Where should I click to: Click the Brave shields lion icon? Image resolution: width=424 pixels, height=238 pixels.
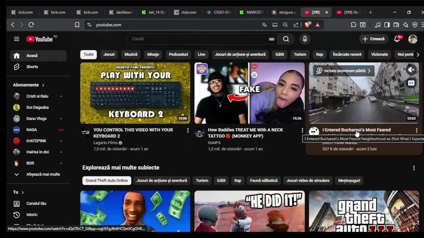pyautogui.click(x=307, y=25)
